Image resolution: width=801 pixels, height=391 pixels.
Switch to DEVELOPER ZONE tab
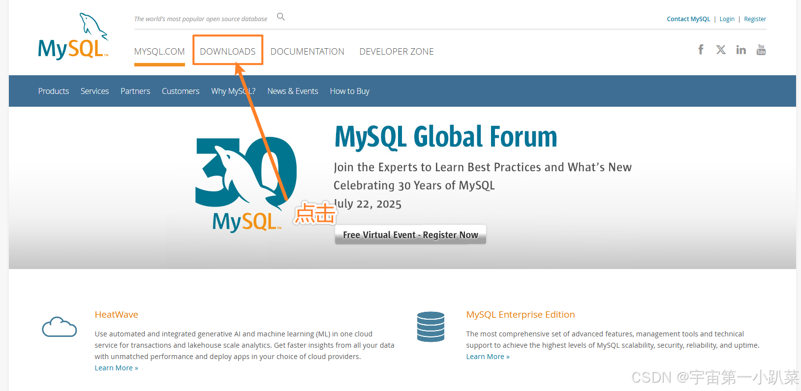click(397, 52)
